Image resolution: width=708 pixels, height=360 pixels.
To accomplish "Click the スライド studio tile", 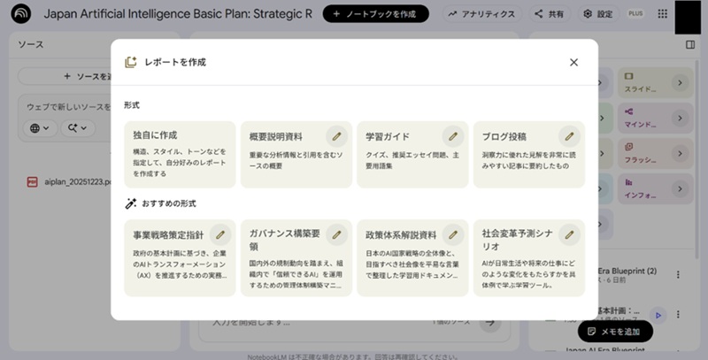I will [x=655, y=82].
